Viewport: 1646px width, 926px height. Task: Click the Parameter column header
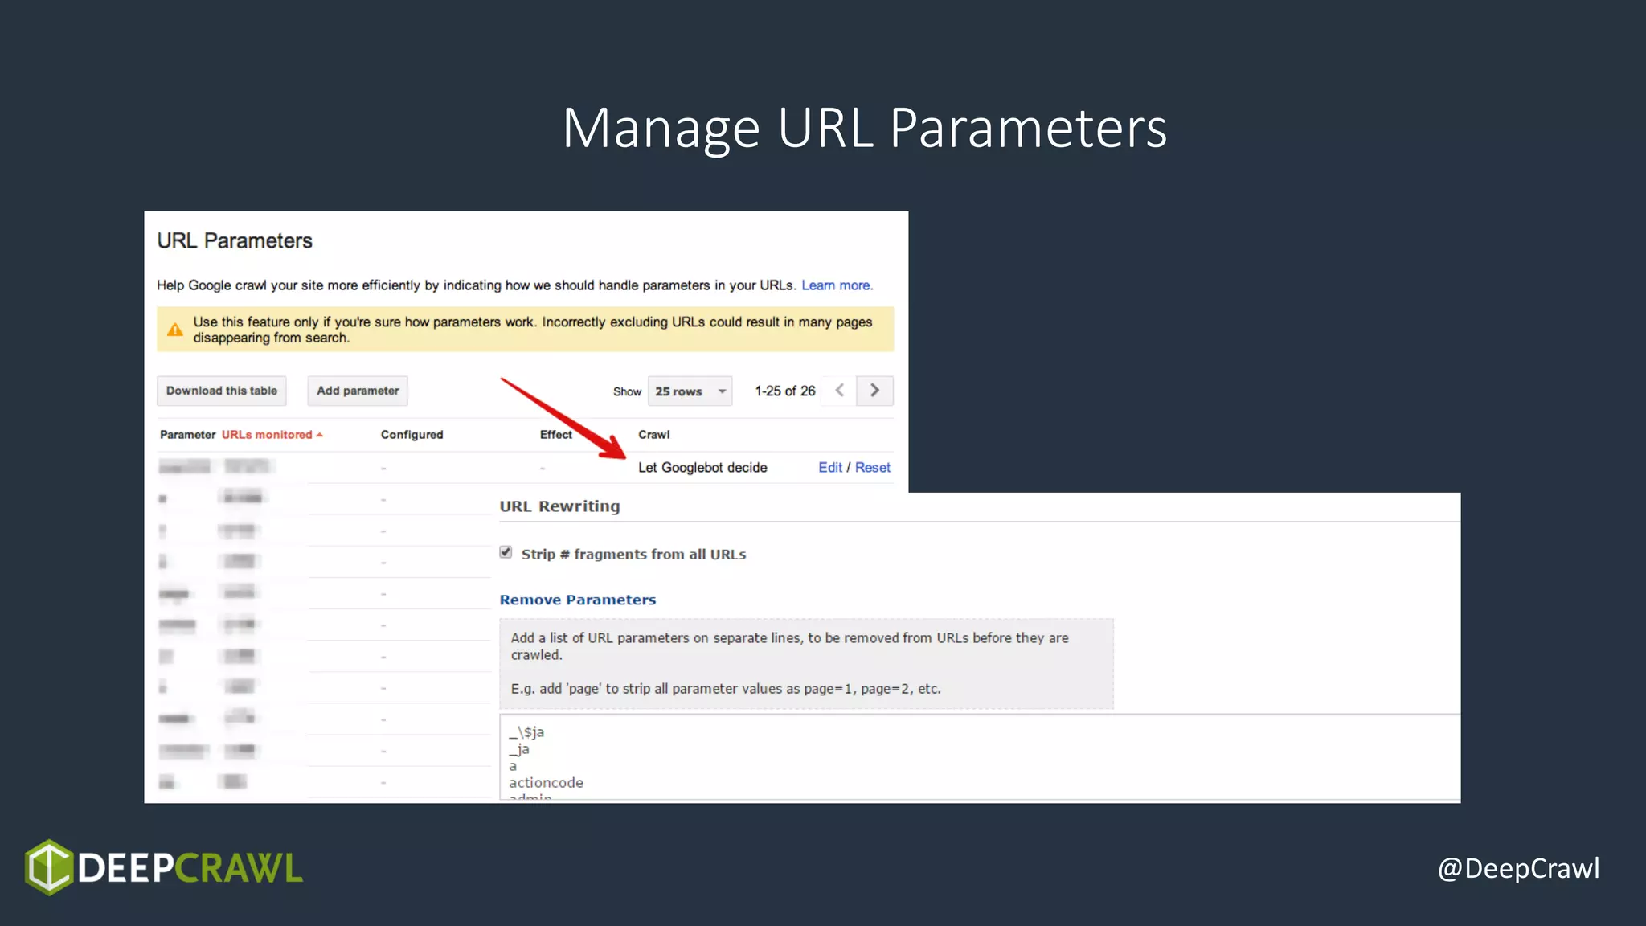pyautogui.click(x=187, y=435)
